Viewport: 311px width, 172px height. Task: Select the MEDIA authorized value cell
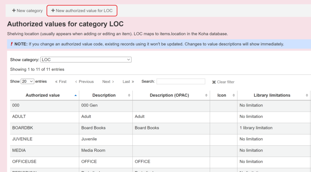[x=19, y=150]
